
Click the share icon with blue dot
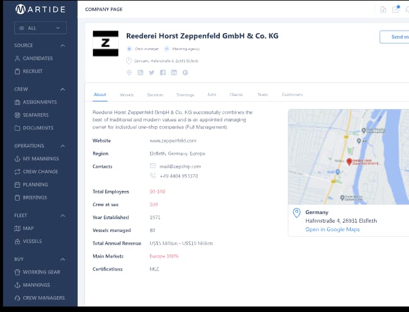(396, 9)
